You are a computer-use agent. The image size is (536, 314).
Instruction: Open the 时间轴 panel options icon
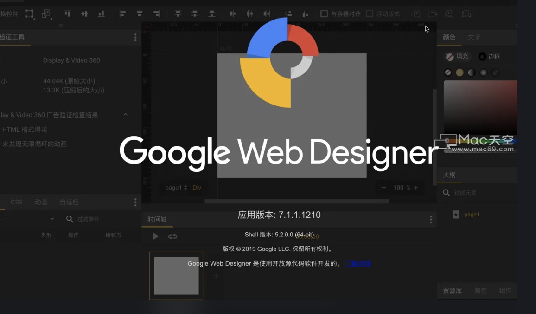point(431,218)
